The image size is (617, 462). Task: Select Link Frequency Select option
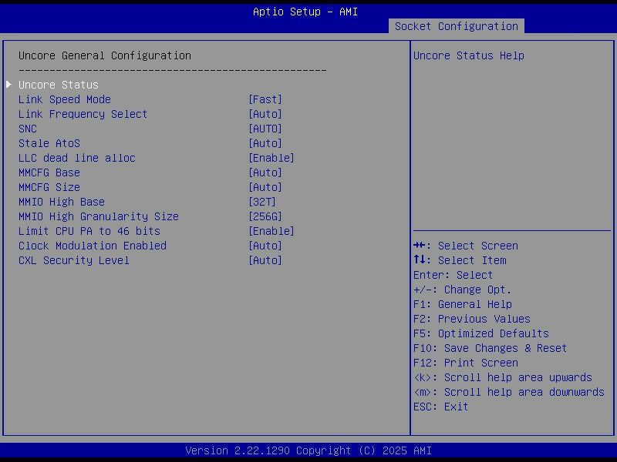pos(83,114)
